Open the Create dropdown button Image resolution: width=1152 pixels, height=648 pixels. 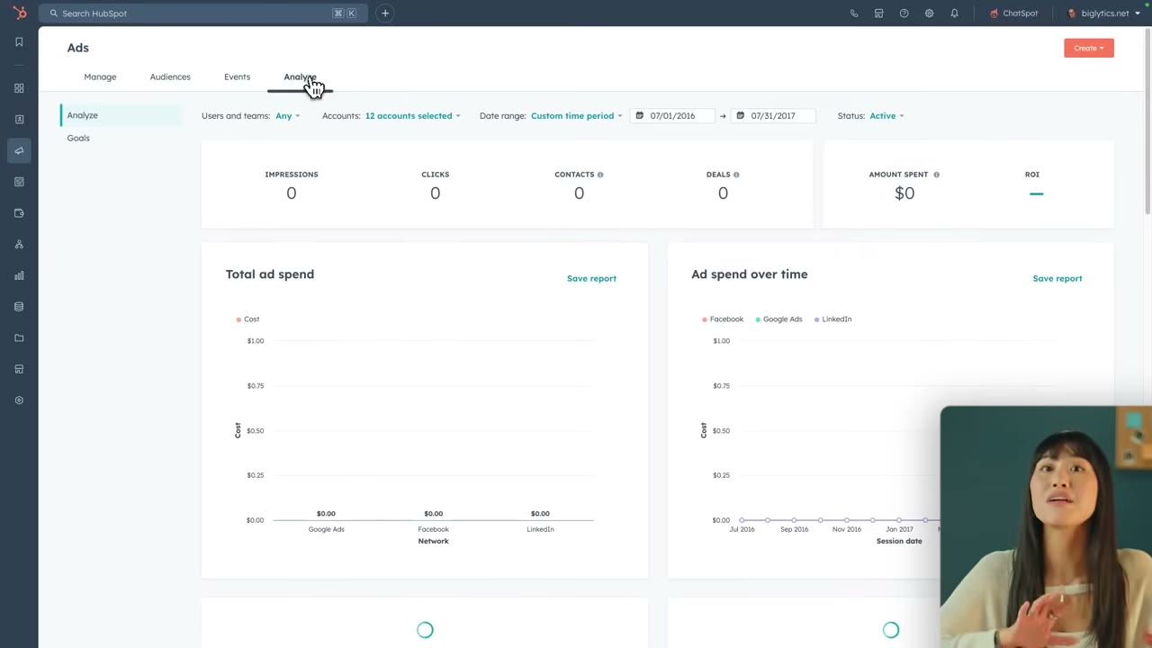(x=1089, y=48)
